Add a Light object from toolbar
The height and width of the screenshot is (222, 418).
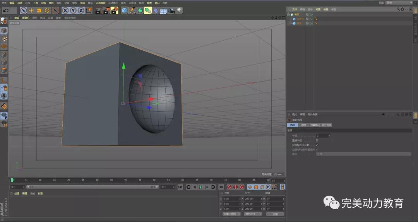[179, 10]
